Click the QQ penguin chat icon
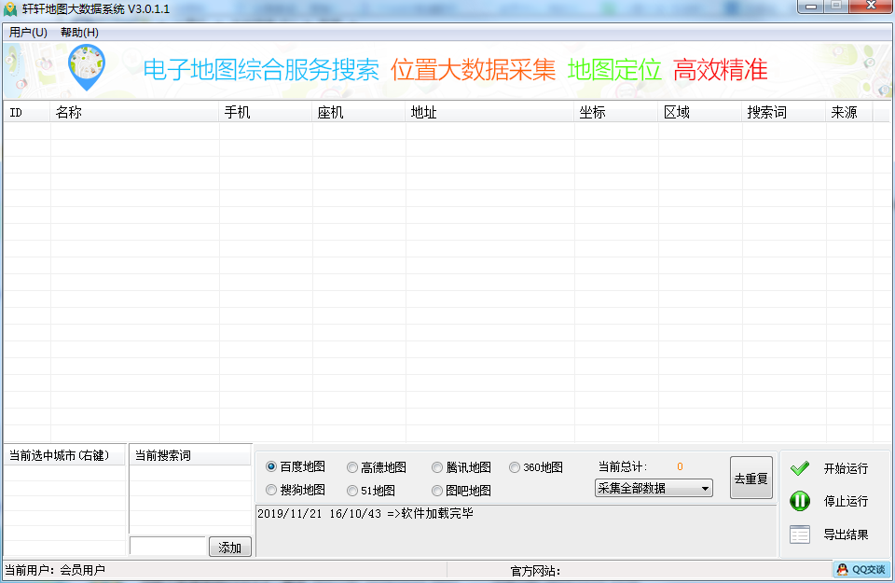 click(x=842, y=569)
